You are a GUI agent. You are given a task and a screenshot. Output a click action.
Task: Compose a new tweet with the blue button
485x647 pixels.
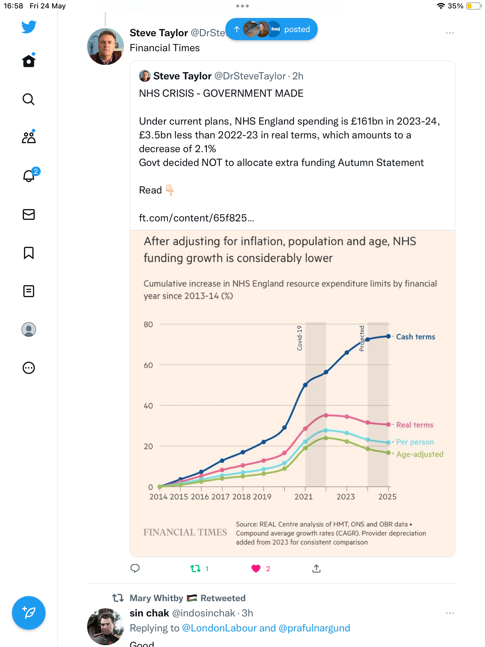pos(29,613)
